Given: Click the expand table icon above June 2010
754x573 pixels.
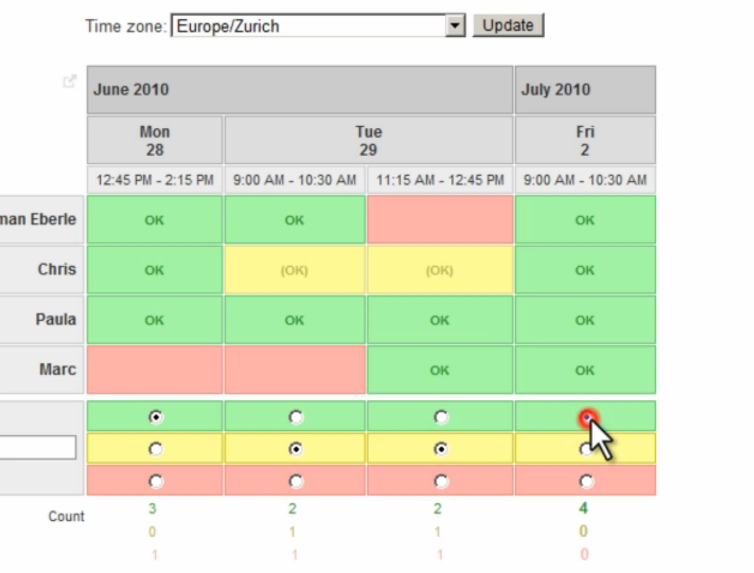Looking at the screenshot, I should (69, 81).
